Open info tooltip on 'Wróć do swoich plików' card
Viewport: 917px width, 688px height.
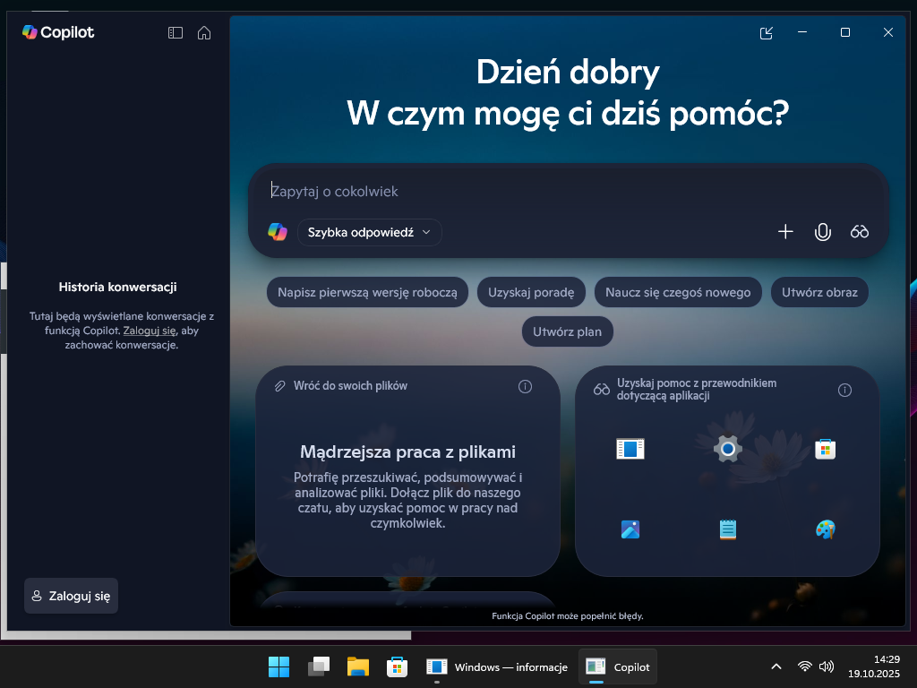click(525, 386)
